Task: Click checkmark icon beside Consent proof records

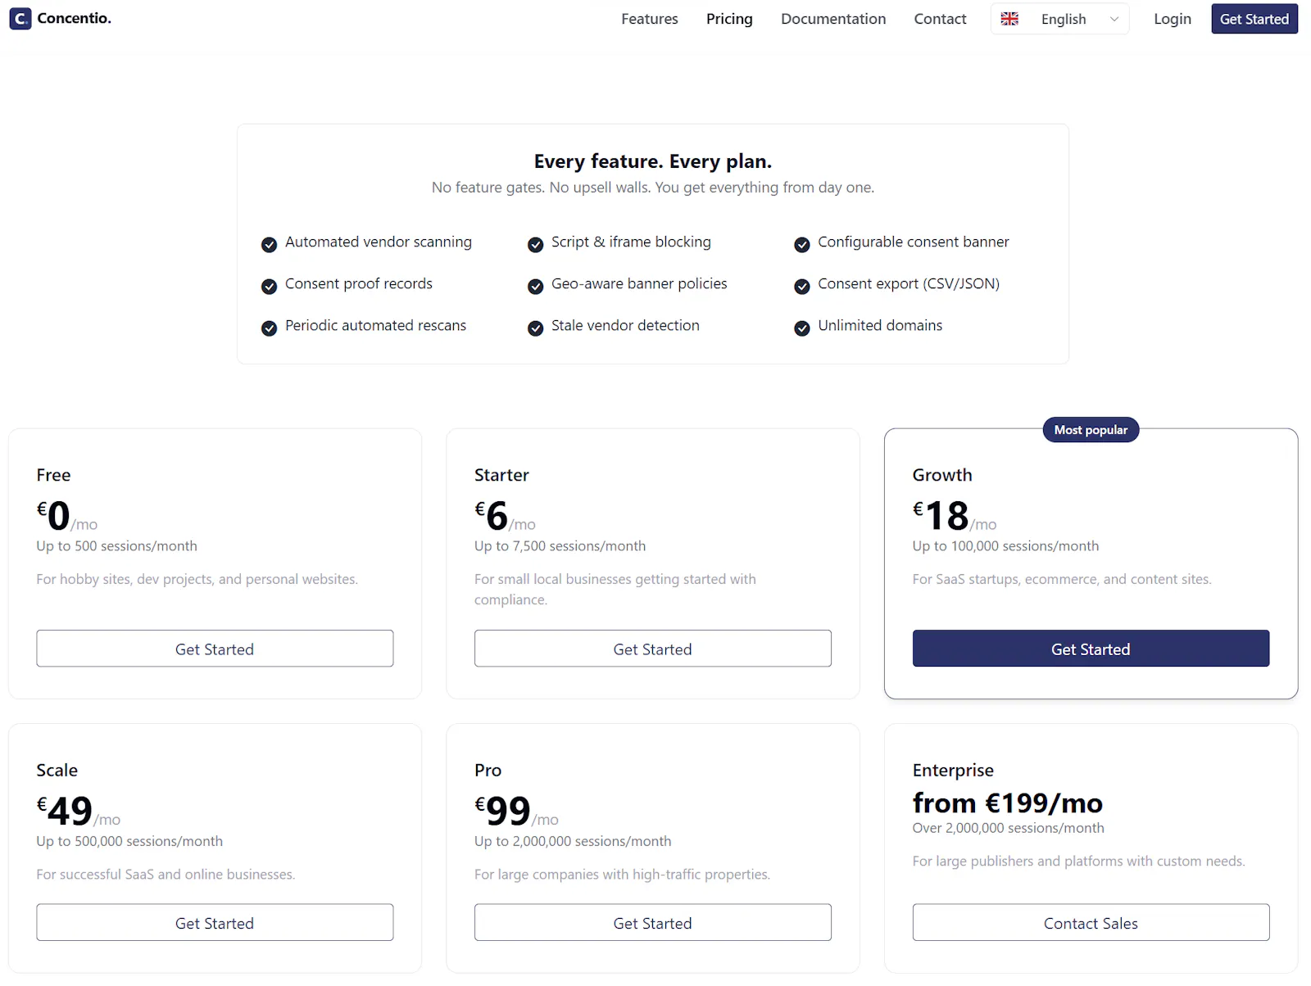Action: [x=269, y=286]
